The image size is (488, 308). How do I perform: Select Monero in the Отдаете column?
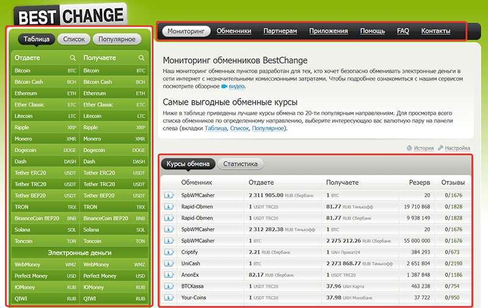[45, 139]
